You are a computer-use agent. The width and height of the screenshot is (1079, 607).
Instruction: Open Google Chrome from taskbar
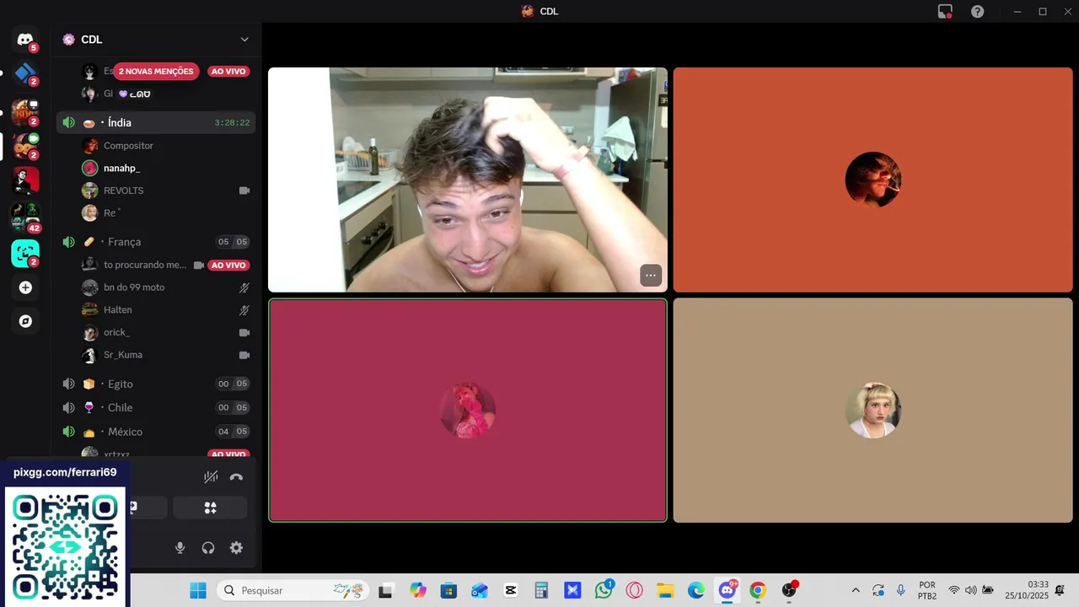tap(758, 590)
